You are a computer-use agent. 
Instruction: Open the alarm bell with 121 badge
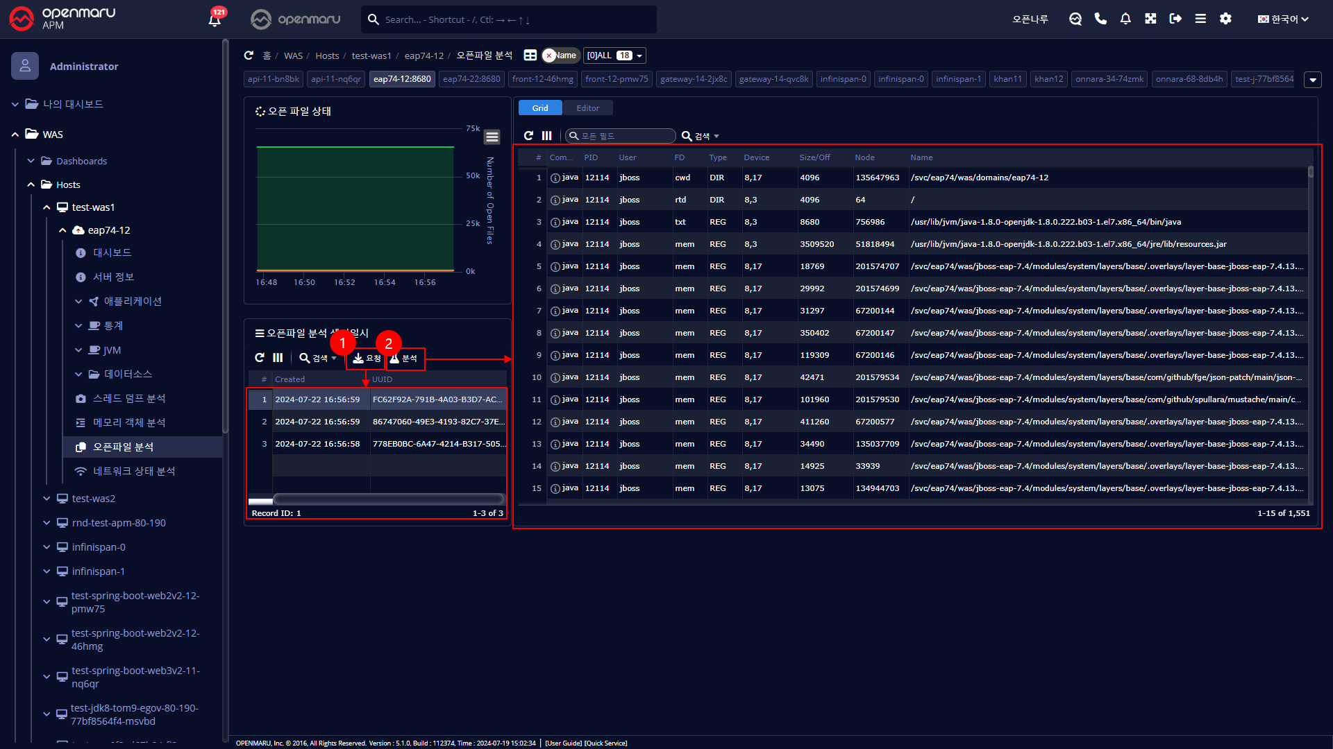point(215,19)
